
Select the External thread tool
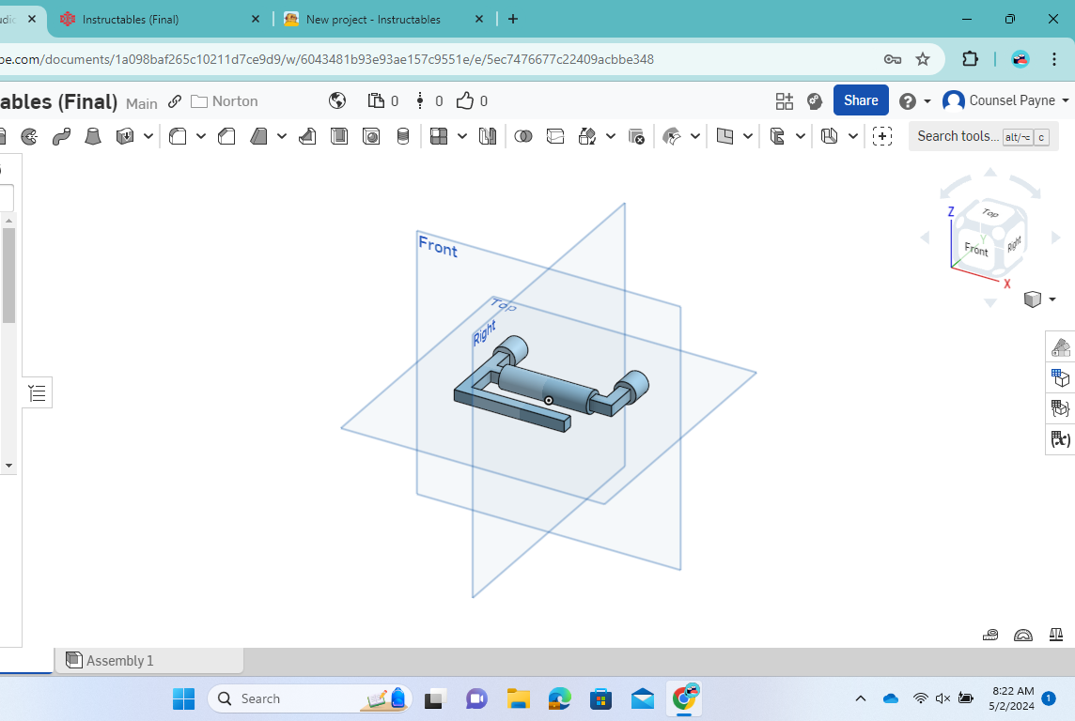403,136
